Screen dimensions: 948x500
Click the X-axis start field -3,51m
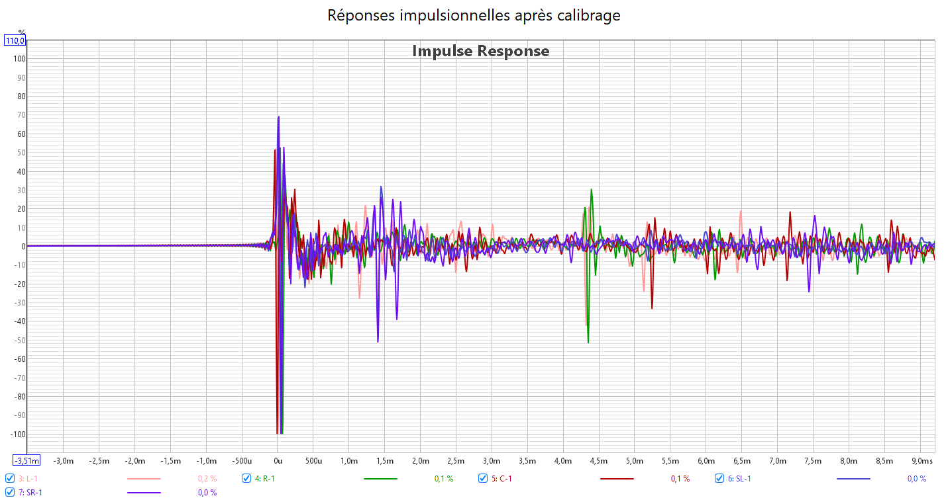tap(26, 460)
